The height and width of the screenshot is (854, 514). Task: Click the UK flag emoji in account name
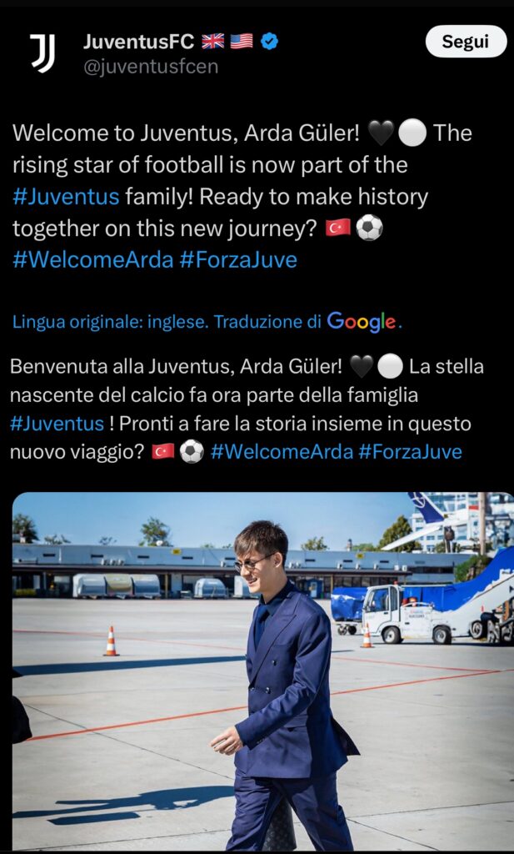[x=212, y=42]
